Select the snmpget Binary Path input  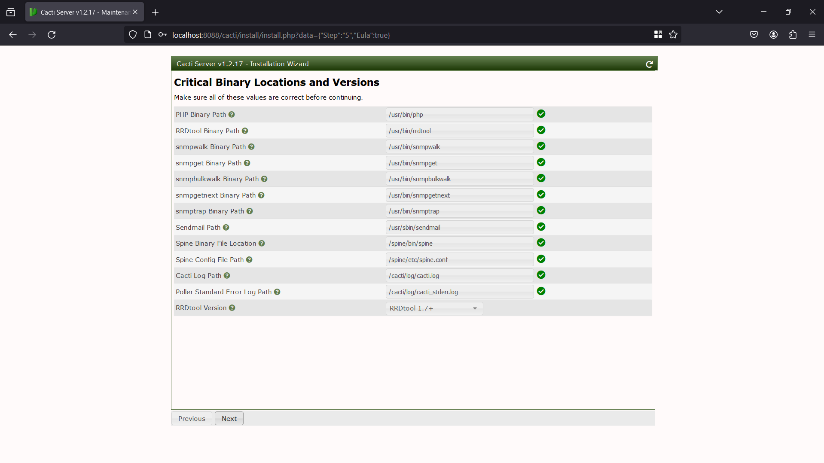tap(460, 163)
